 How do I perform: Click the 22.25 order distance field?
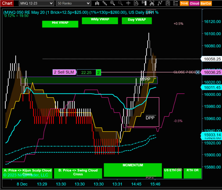click(86, 72)
